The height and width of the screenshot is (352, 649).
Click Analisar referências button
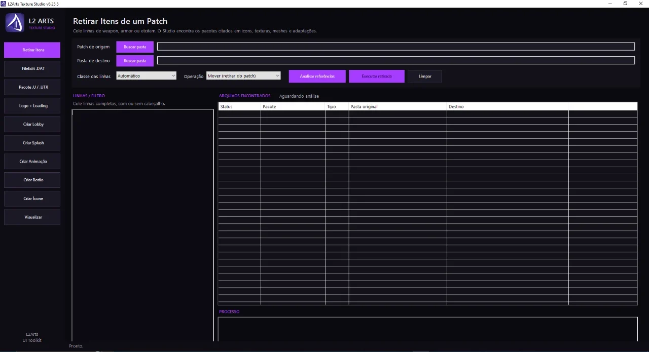tap(317, 76)
